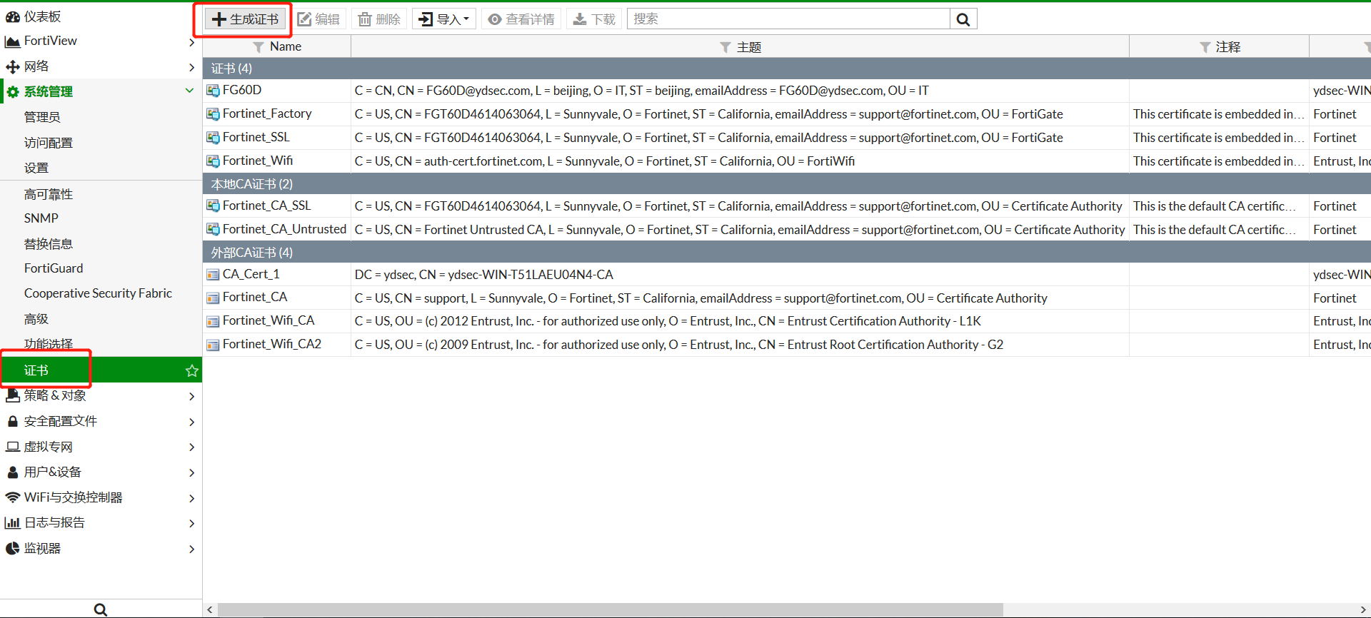Click the FortiView chart icon
This screenshot has height=618, width=1371.
(x=12, y=42)
